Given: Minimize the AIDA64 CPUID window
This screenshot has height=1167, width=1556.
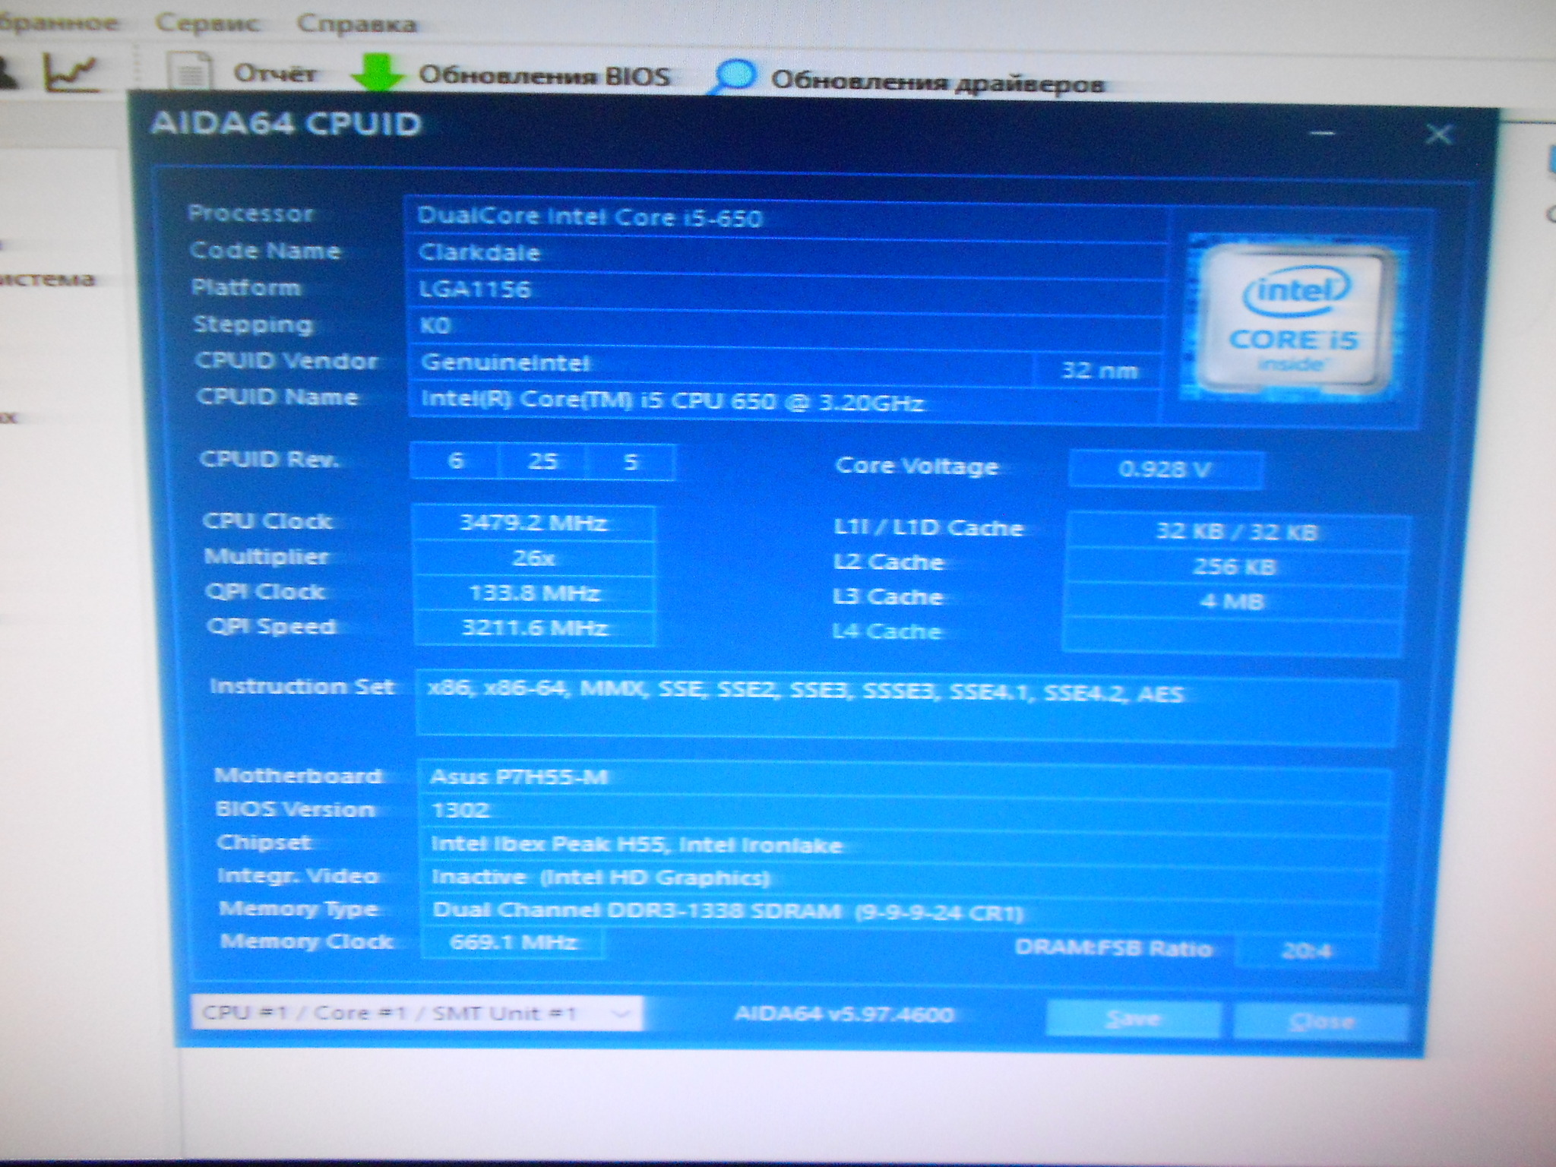Looking at the screenshot, I should click(1323, 134).
